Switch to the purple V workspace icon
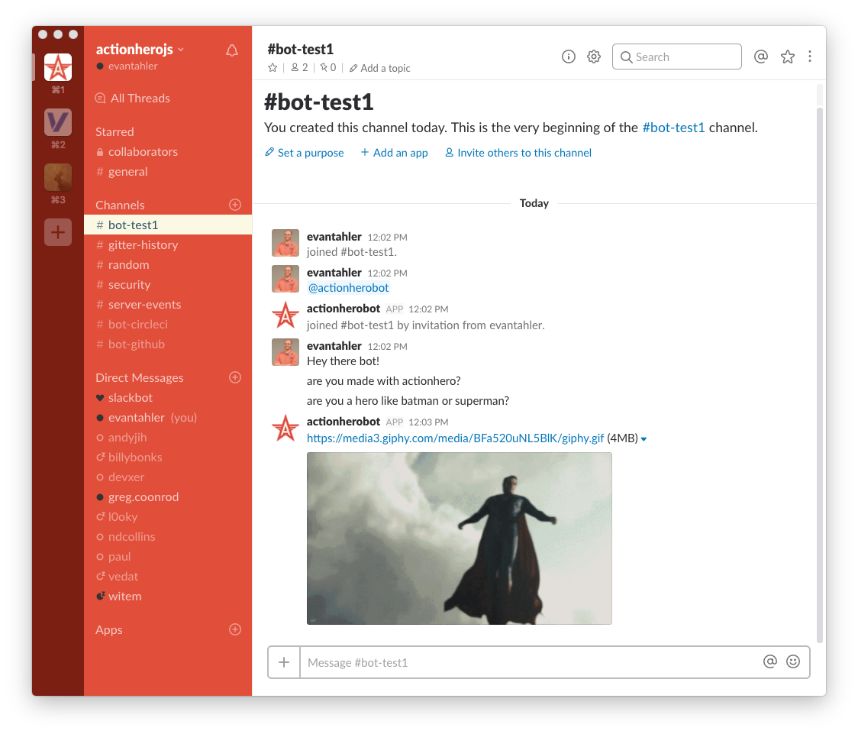Screen dimensions: 858x734 coord(58,122)
